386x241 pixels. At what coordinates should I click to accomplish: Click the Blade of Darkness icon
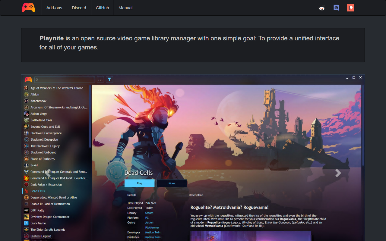pyautogui.click(x=27, y=159)
